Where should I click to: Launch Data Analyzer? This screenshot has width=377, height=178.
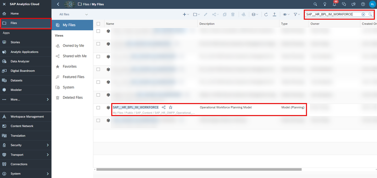coord(26,61)
